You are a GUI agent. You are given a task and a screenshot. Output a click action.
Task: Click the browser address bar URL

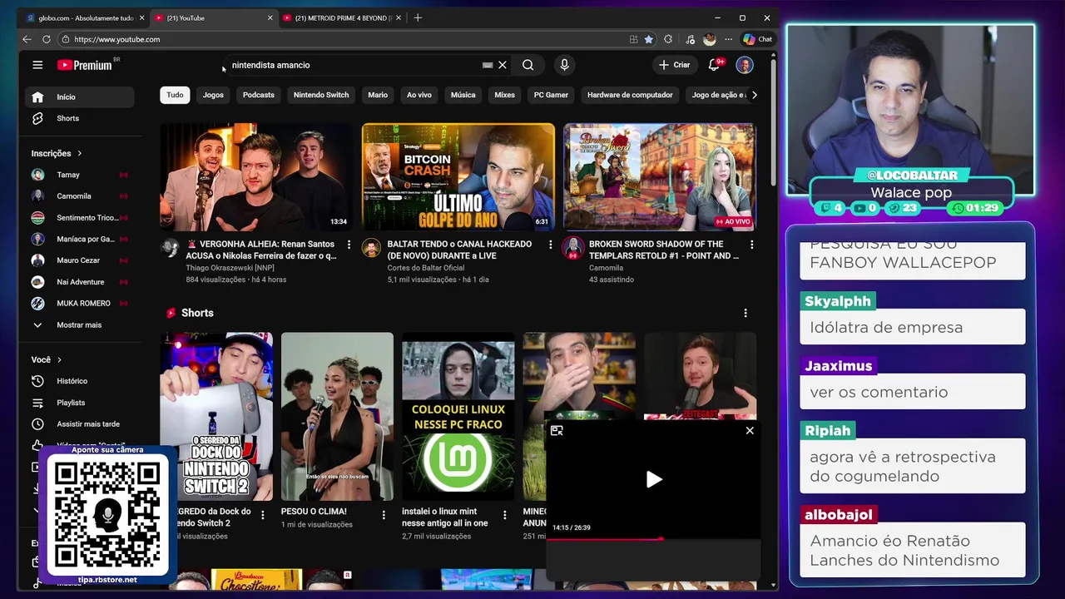116,39
